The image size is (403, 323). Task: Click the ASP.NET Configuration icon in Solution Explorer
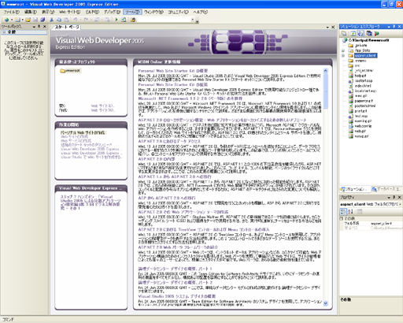[x=377, y=33]
